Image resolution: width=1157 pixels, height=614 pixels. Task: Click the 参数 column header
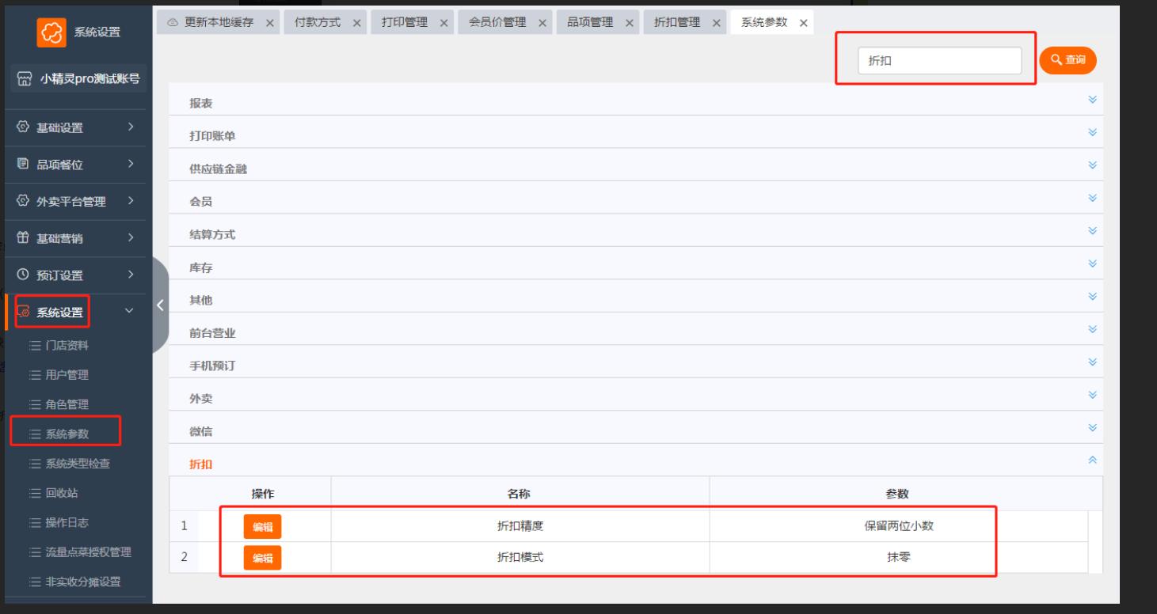[x=897, y=494]
